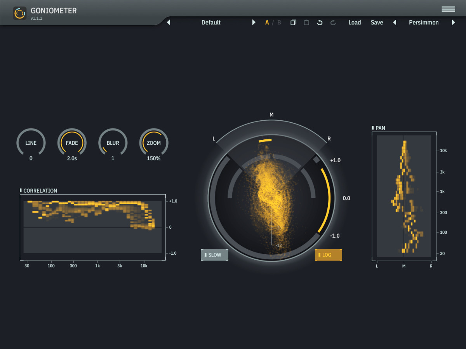
Task: Toggle the SLOW button
Action: 214,255
